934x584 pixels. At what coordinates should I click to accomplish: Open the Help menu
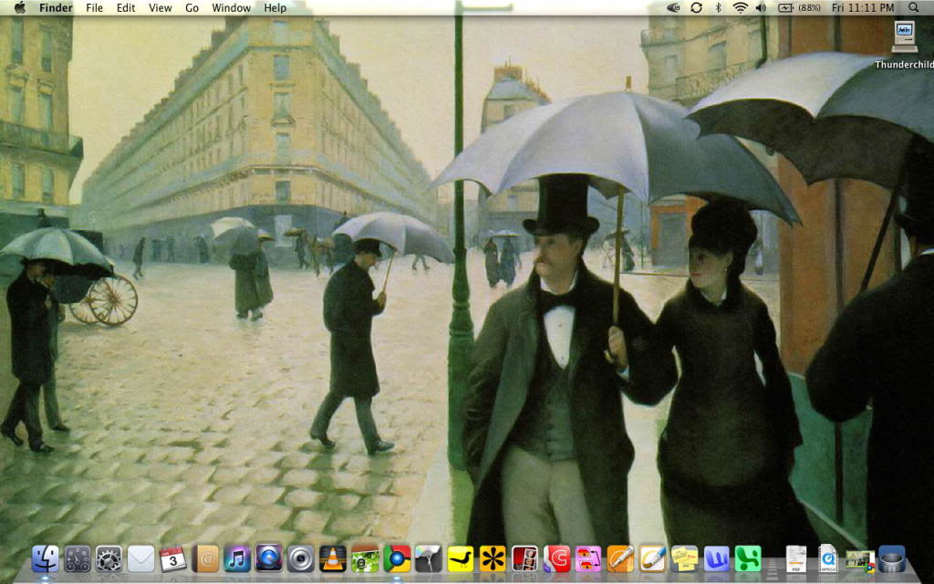(275, 7)
